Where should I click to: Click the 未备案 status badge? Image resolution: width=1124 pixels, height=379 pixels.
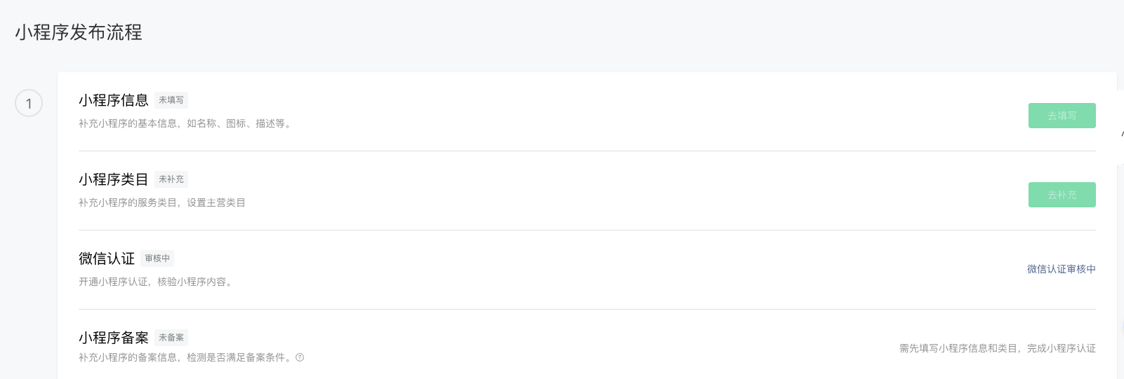tap(171, 338)
